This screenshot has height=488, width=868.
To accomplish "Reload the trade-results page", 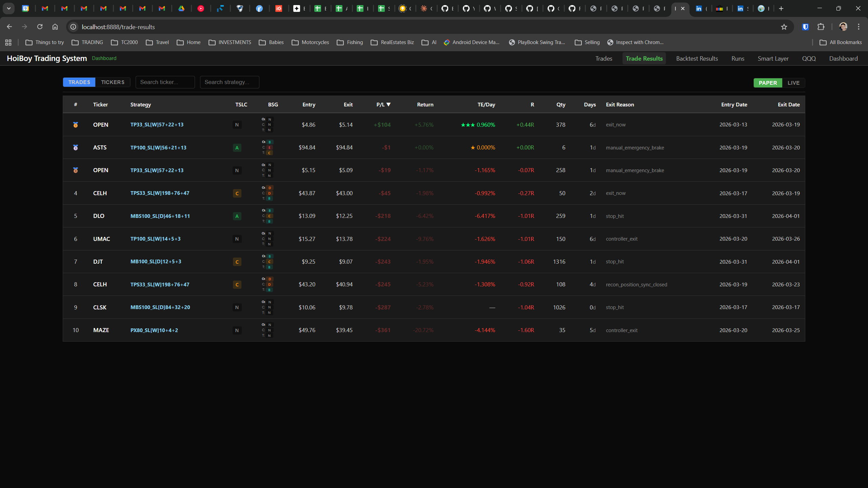I will click(x=40, y=27).
